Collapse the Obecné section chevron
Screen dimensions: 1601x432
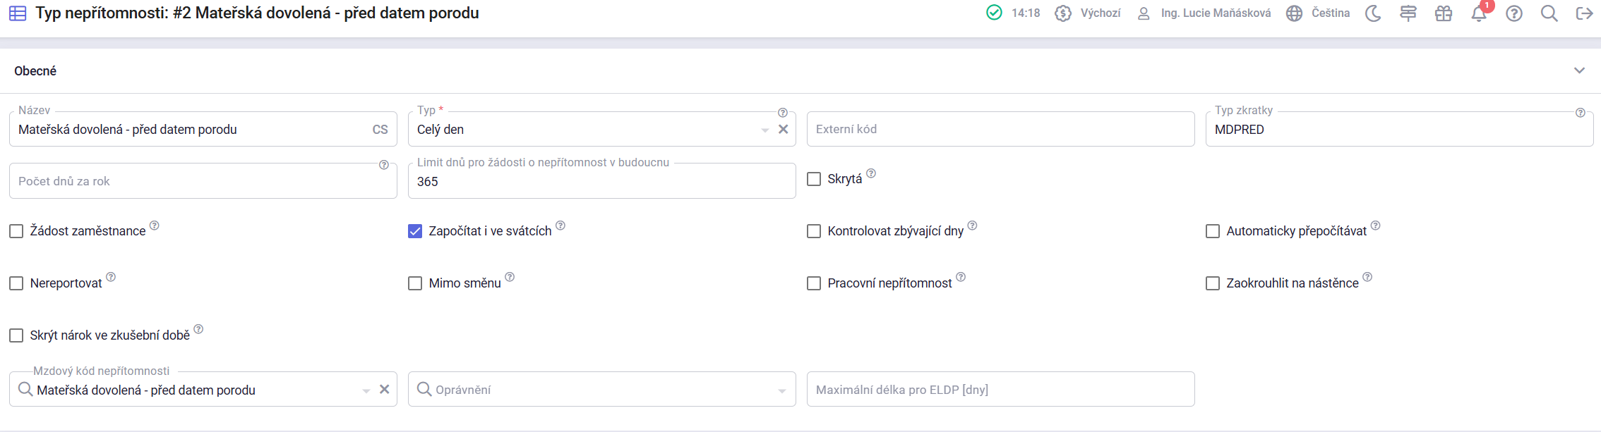[x=1580, y=70]
